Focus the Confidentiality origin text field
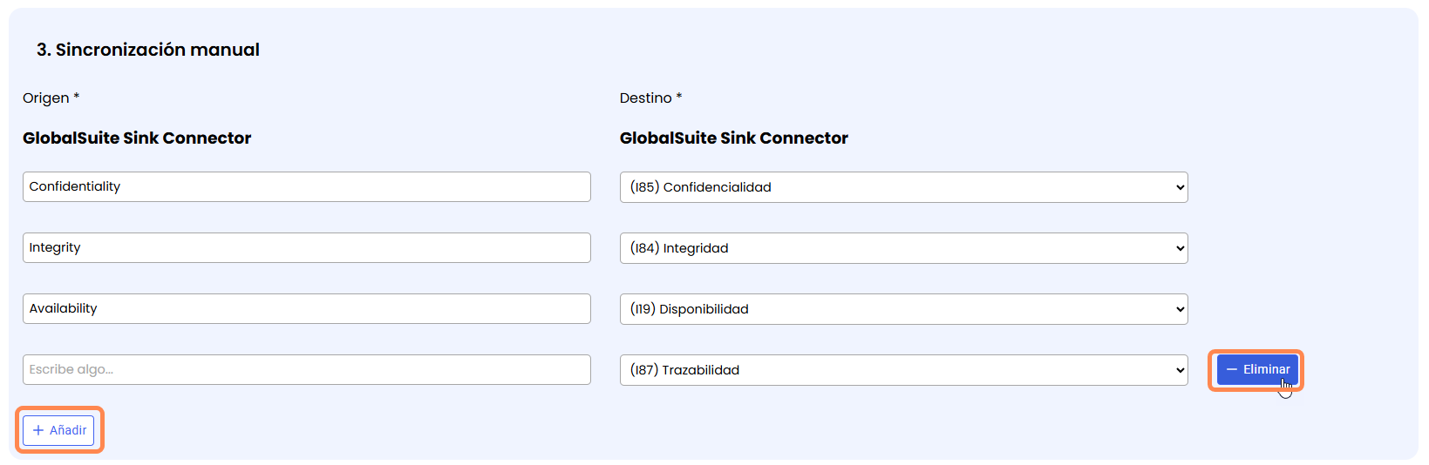Screen dimensions: 1429x465 306,186
